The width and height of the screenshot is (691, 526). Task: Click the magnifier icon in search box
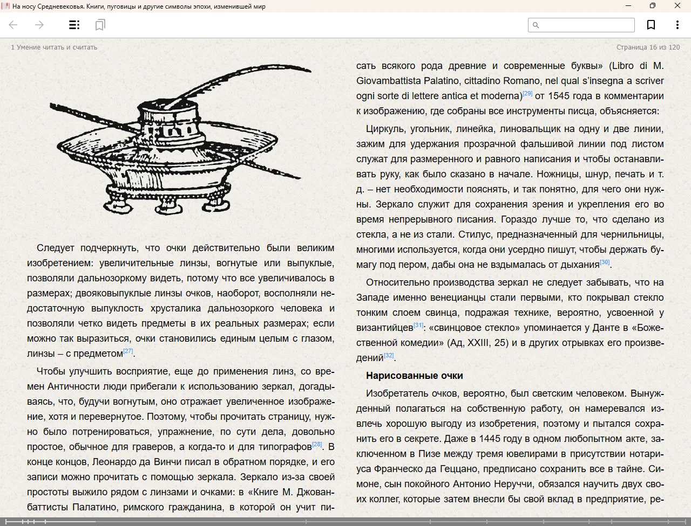point(536,25)
